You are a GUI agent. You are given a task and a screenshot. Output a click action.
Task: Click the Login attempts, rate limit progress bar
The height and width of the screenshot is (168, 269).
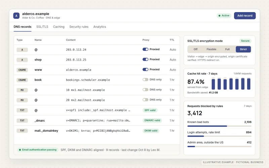tap(219, 136)
